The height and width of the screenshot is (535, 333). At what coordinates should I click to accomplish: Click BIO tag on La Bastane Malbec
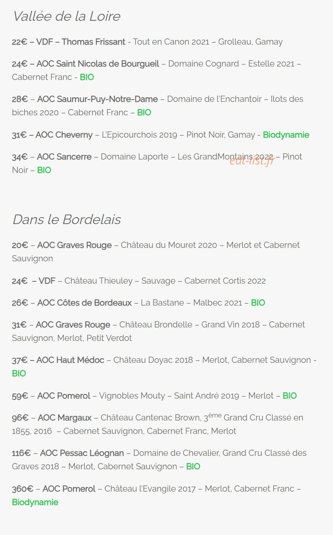tap(258, 302)
